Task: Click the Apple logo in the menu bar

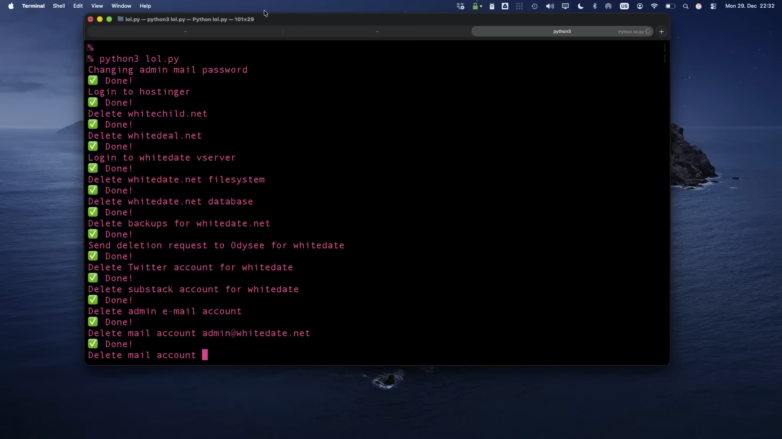Action: 11,6
